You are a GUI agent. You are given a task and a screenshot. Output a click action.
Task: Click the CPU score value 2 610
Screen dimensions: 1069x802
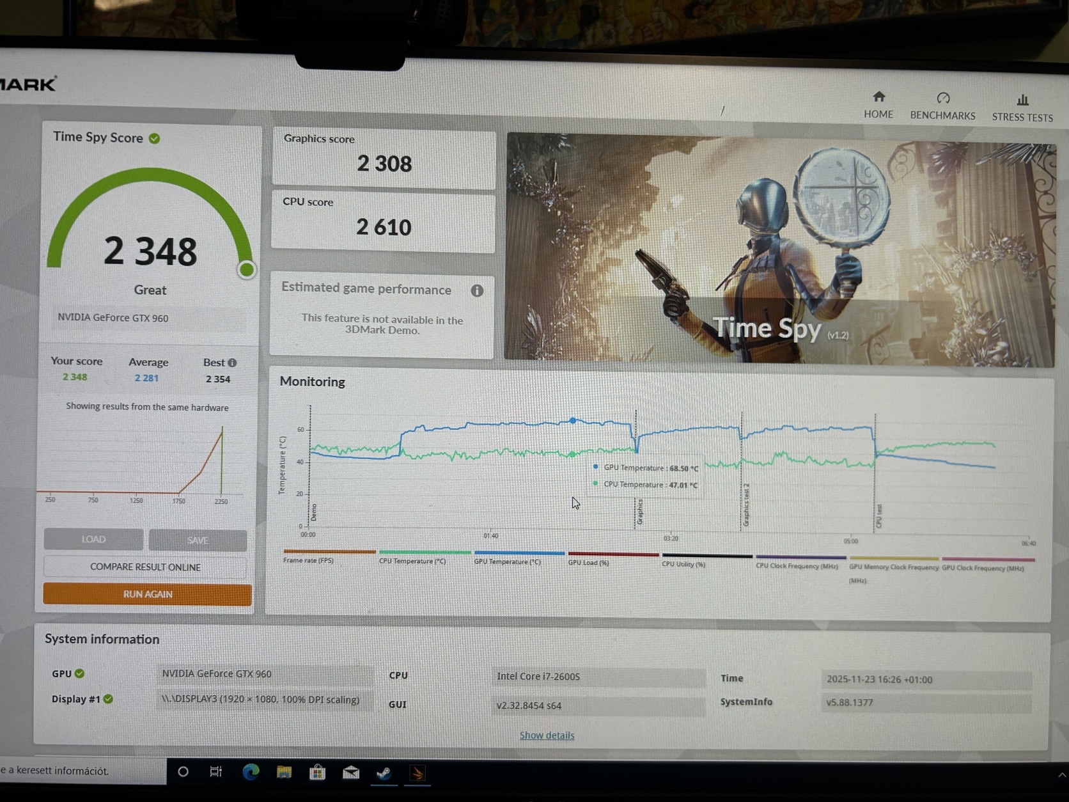(x=384, y=227)
